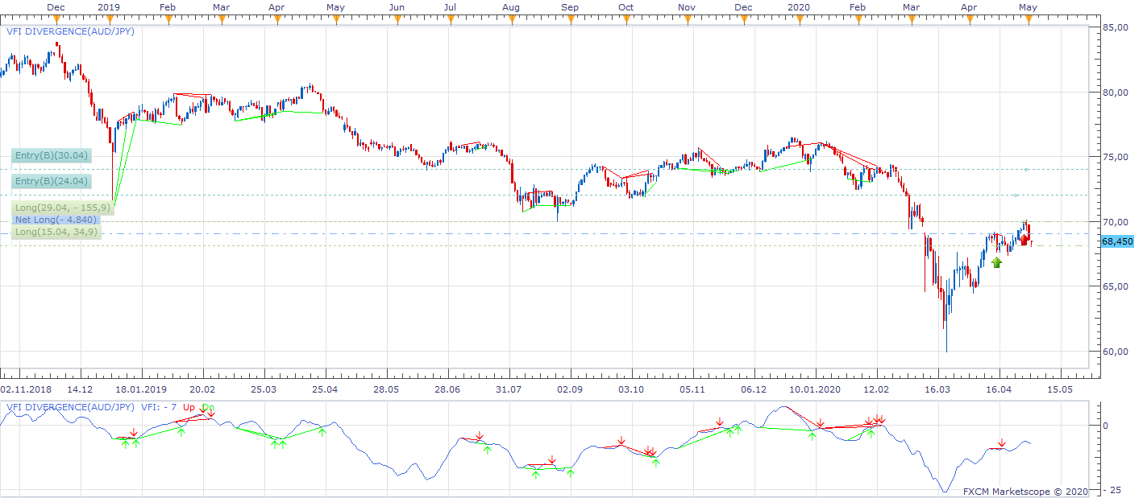The height and width of the screenshot is (498, 1147).
Task: Click the 65,00 price axis label
Action: pyautogui.click(x=1116, y=287)
